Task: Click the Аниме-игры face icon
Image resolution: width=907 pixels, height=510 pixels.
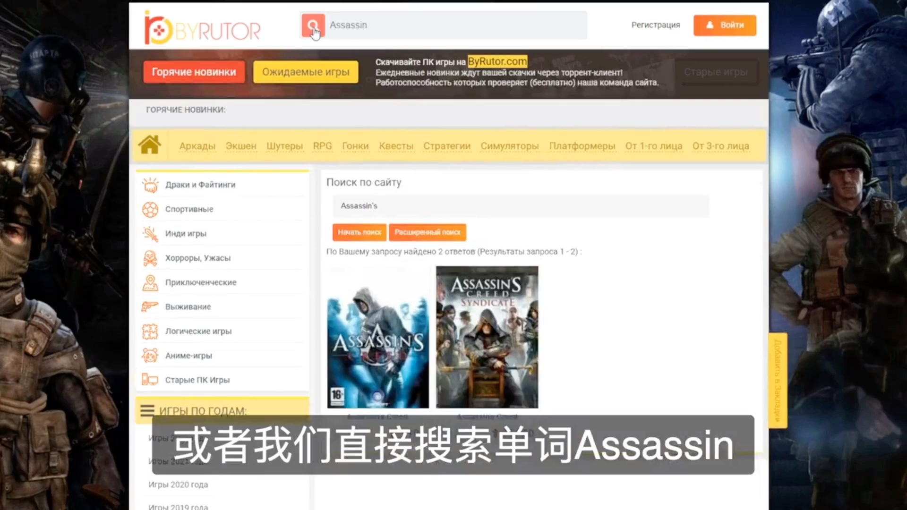Action: (x=150, y=356)
